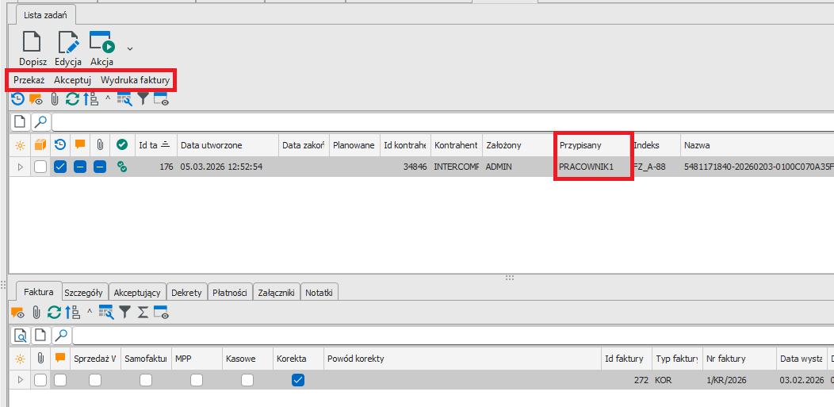Image resolution: width=834 pixels, height=407 pixels.
Task: Tick the selection checkbox for task 176
Action: pyautogui.click(x=40, y=167)
